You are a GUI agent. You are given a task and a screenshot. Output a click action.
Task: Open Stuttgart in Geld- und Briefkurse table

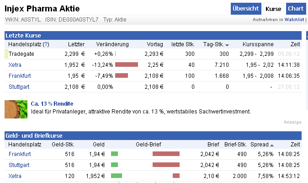click(19, 165)
